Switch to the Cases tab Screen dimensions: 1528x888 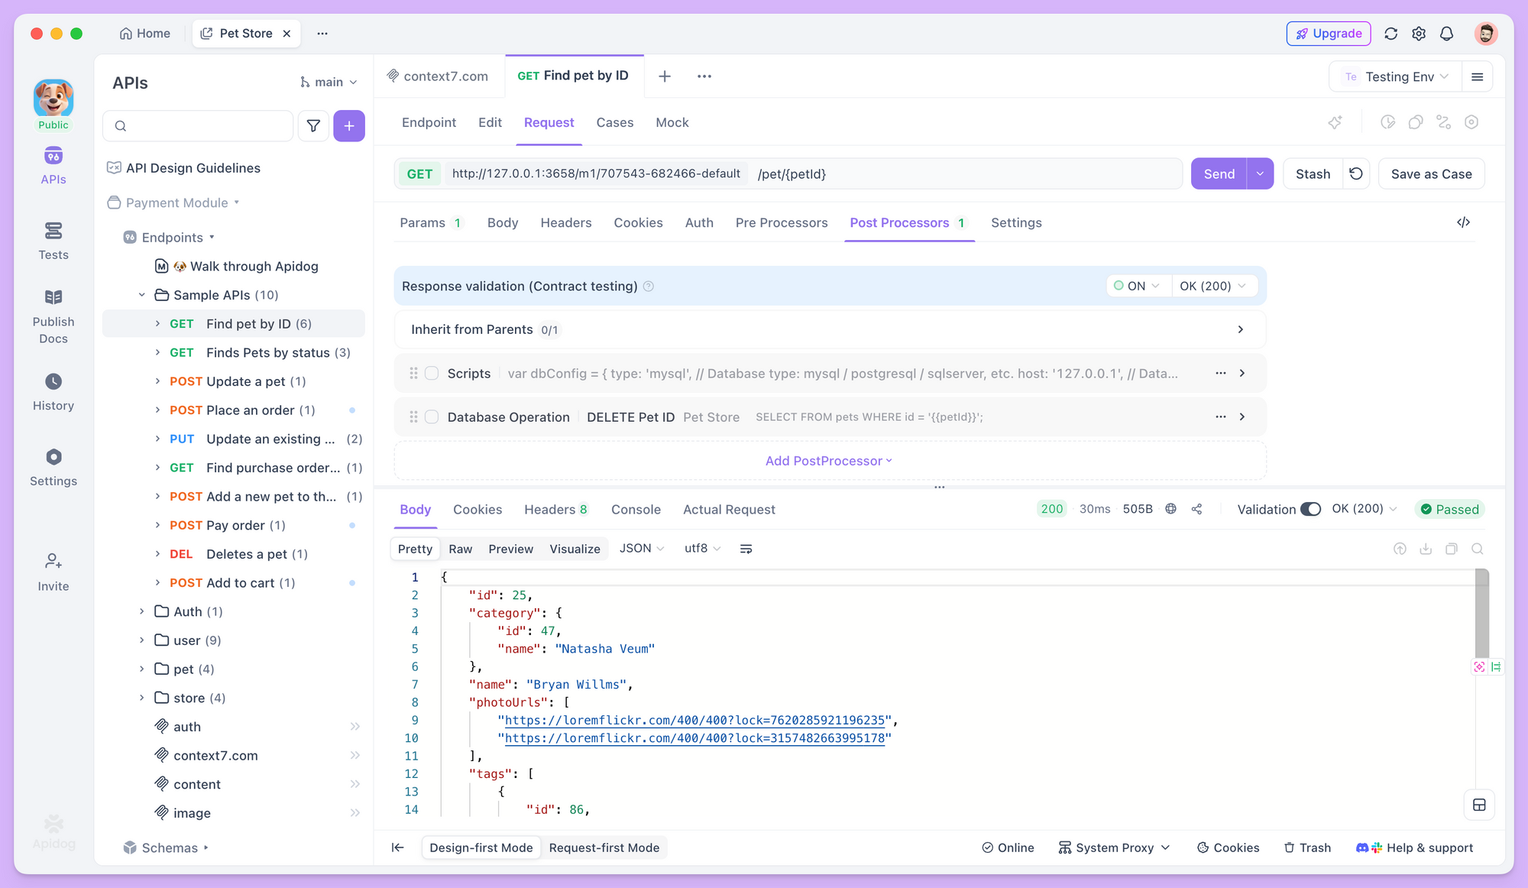(x=615, y=122)
